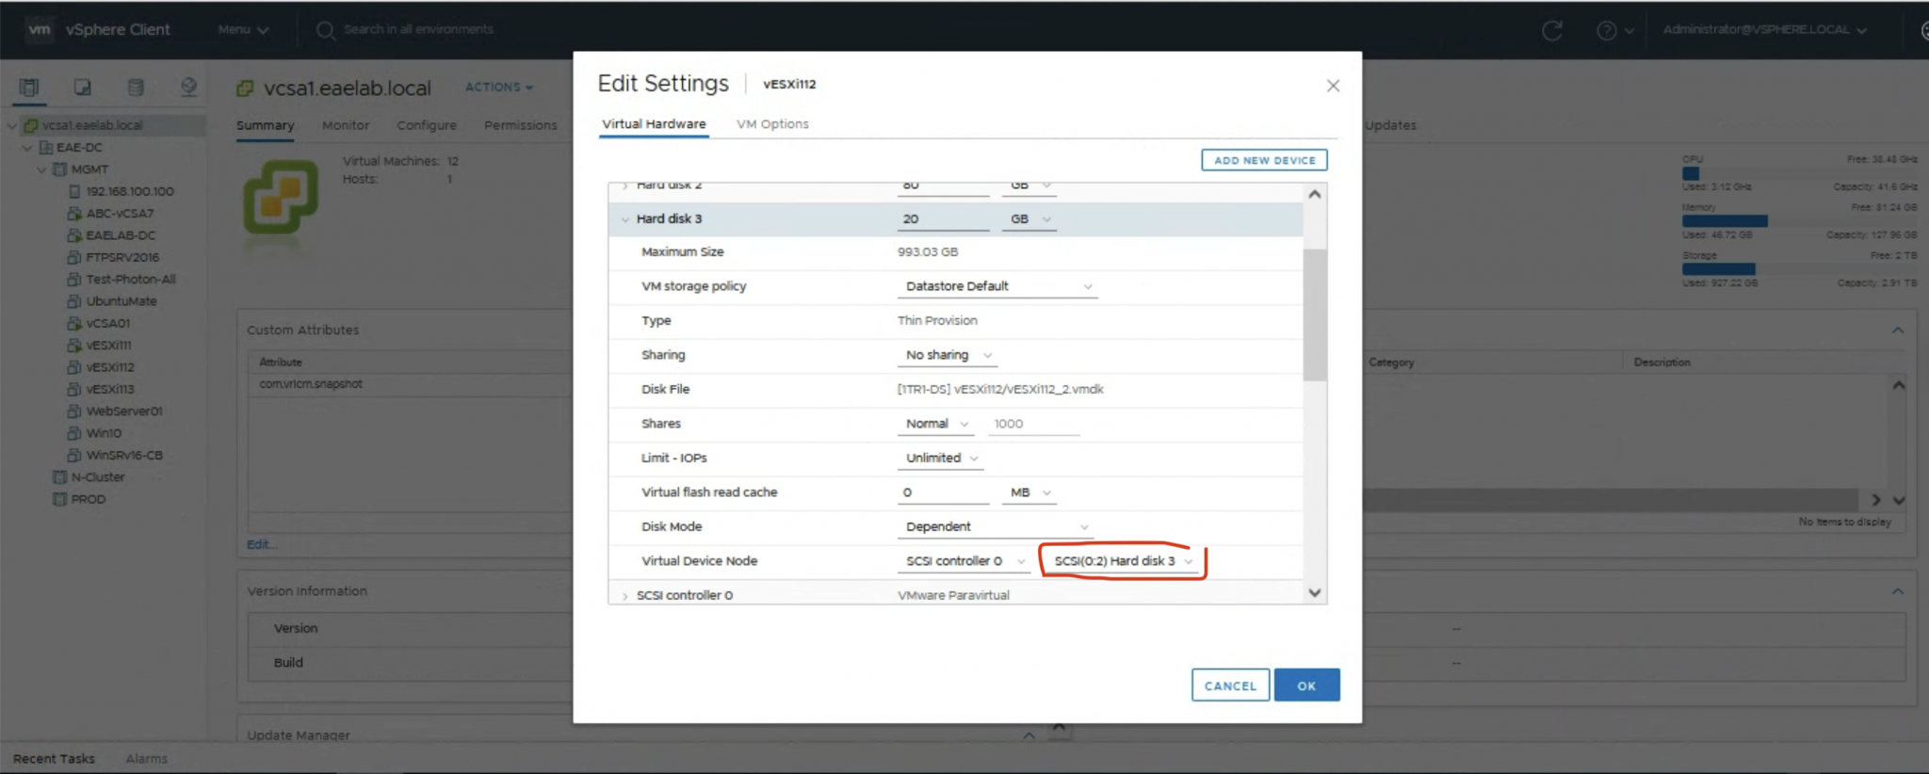Click the ADD NEW DEVICE button

click(x=1264, y=160)
